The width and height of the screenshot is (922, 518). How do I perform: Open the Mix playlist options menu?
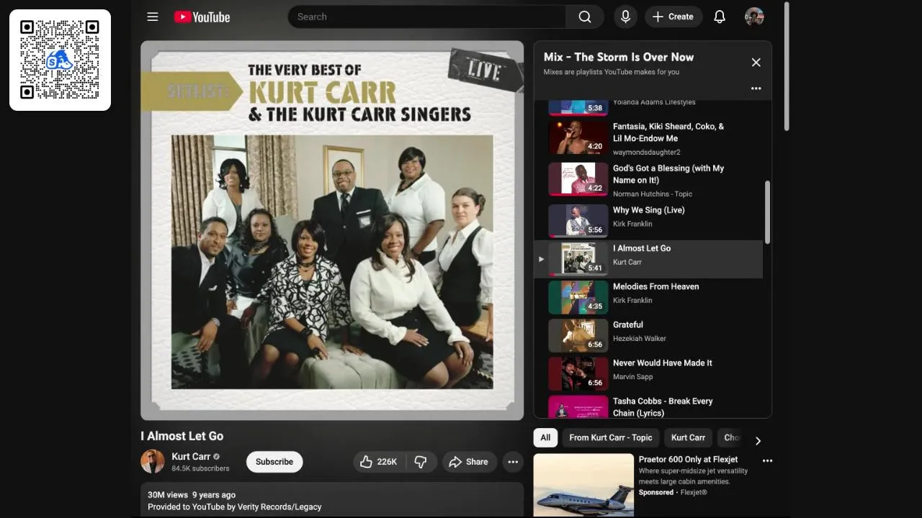[x=756, y=88]
